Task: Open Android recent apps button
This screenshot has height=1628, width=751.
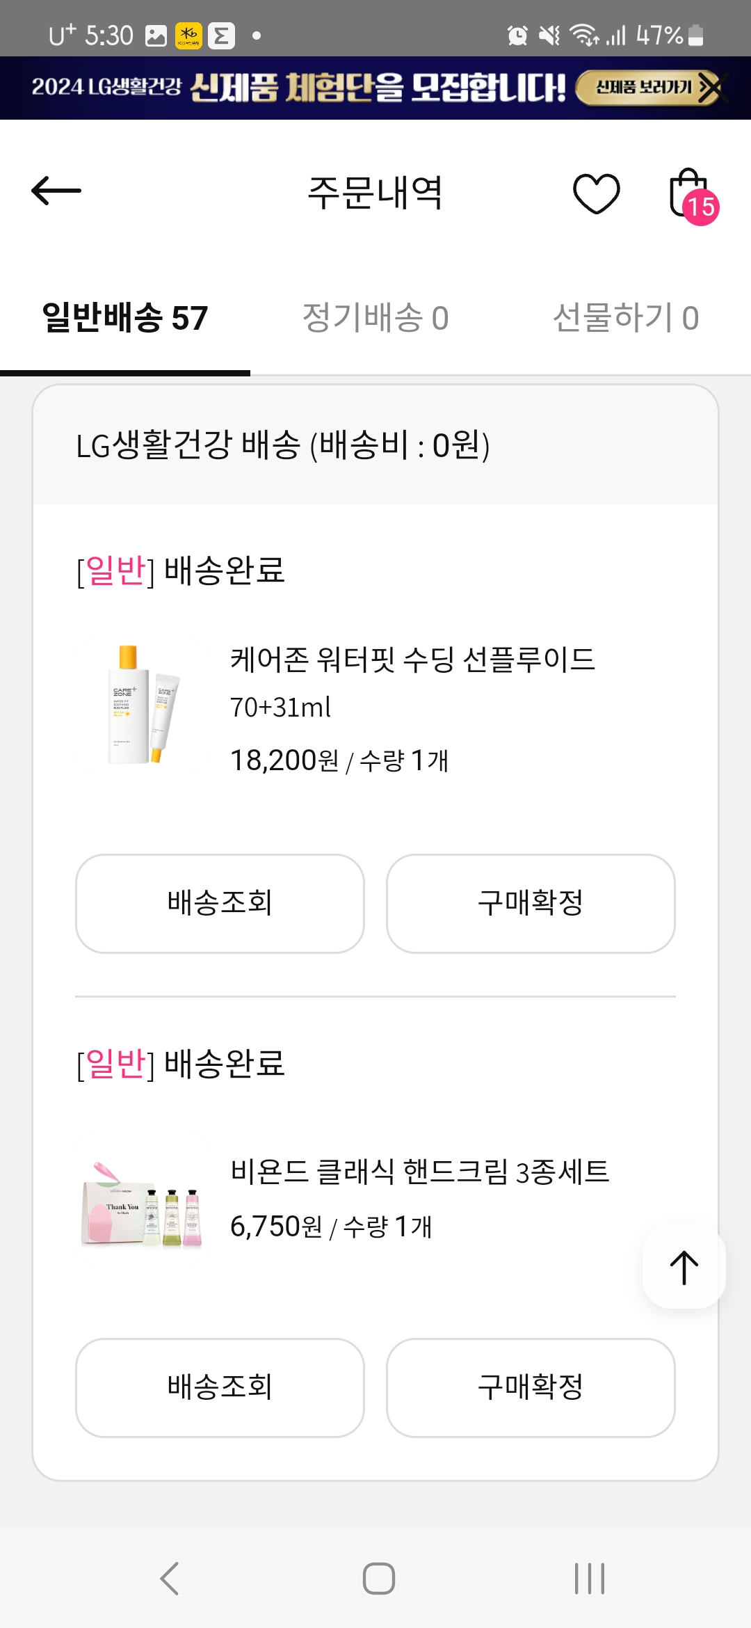Action: click(x=589, y=1578)
